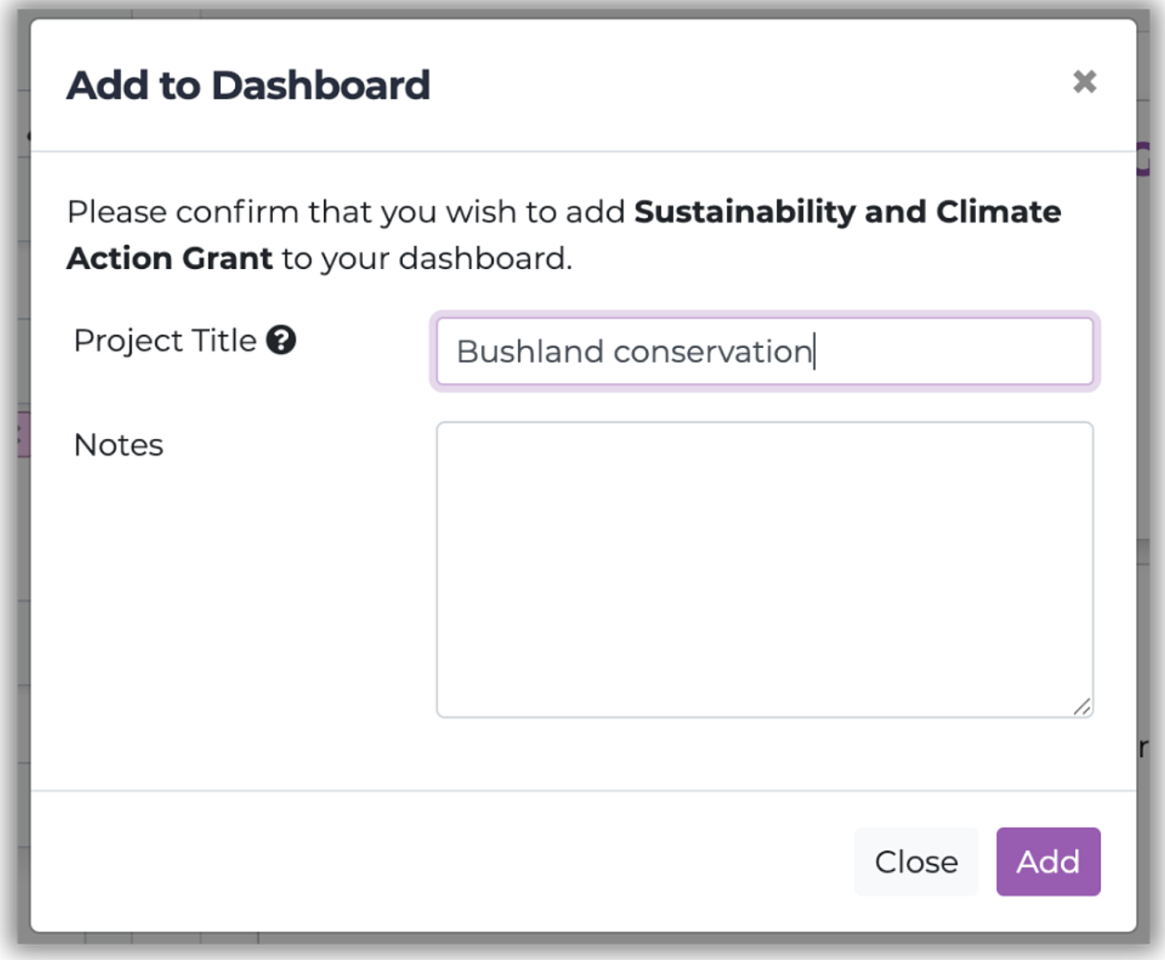The height and width of the screenshot is (960, 1165).
Task: Select the close cross in the top corner
Action: click(1085, 82)
